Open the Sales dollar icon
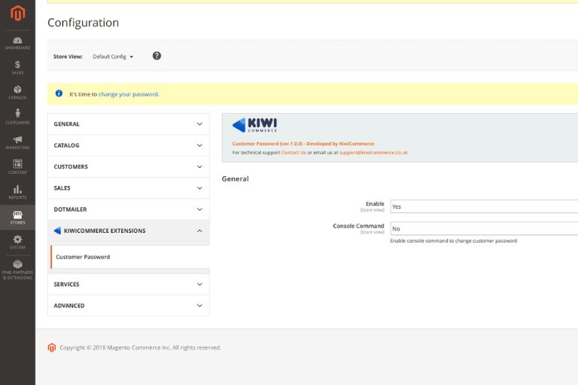This screenshot has width=578, height=385. click(17, 67)
